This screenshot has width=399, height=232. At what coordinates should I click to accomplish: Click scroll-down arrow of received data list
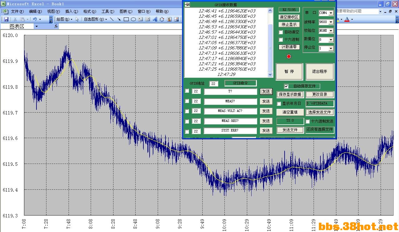270,75
